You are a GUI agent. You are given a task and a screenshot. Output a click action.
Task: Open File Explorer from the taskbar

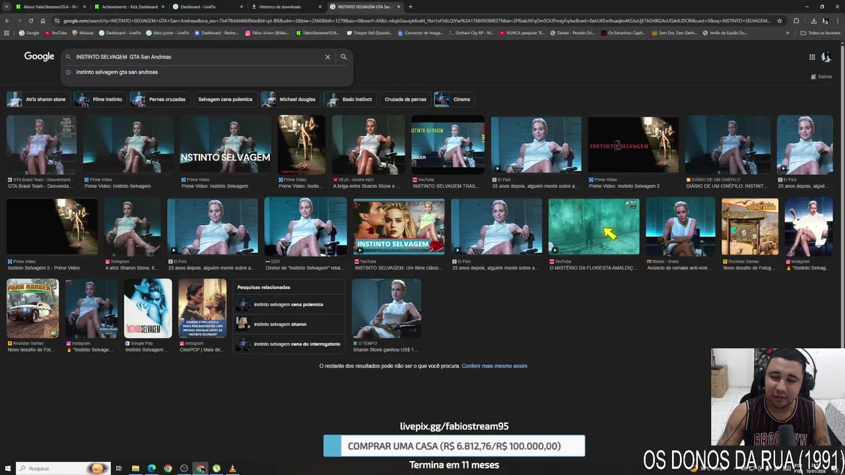135,468
